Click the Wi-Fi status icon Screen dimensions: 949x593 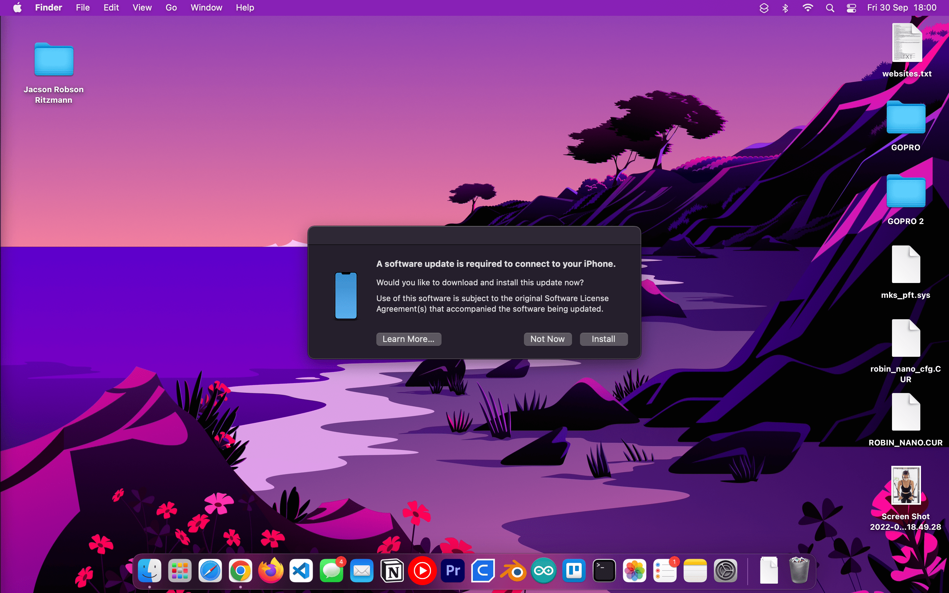point(807,8)
